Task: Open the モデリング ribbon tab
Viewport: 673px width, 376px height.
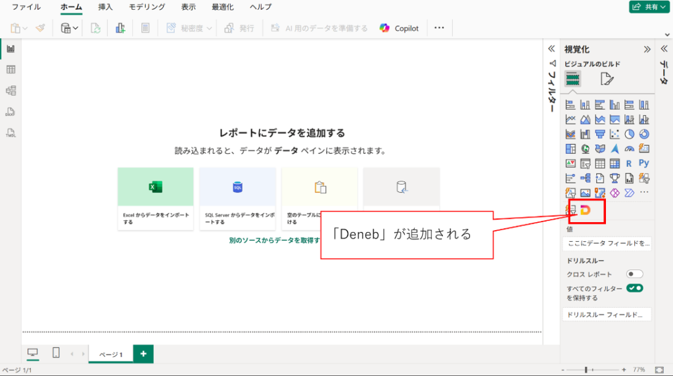Action: [147, 7]
